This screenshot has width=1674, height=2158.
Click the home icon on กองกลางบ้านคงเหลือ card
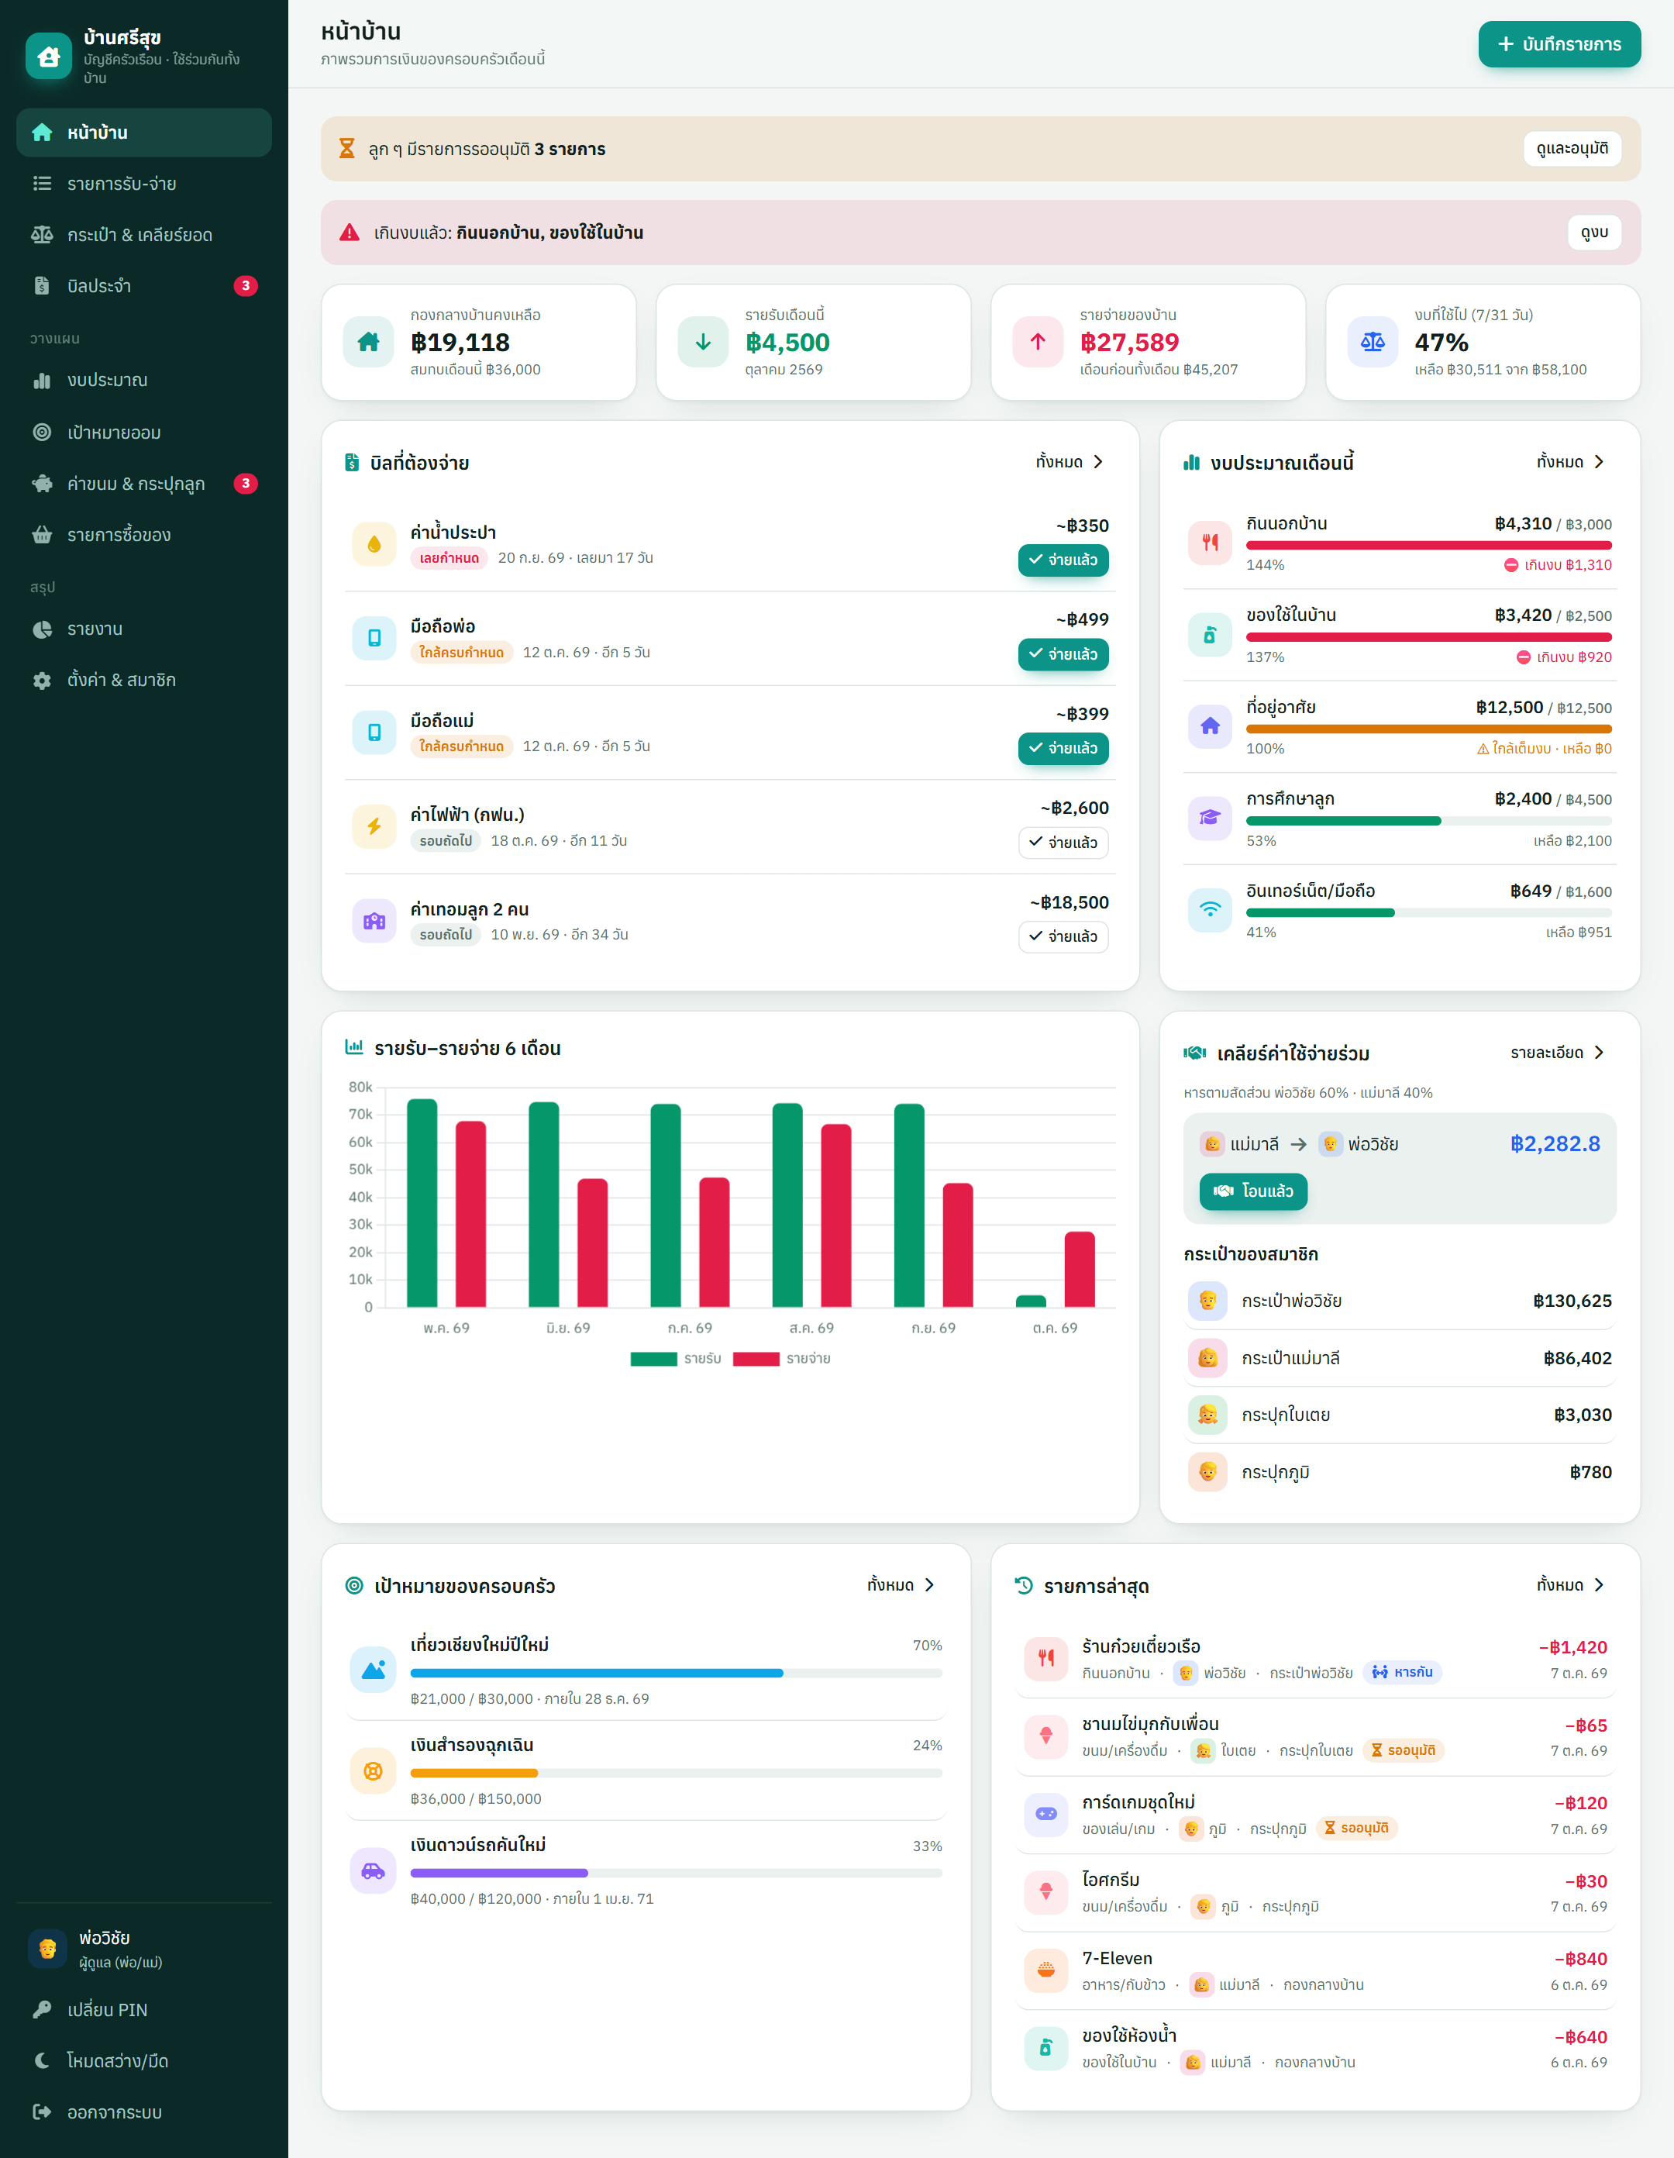pyautogui.click(x=367, y=342)
